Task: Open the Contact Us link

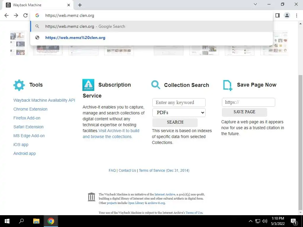Action: (127, 171)
